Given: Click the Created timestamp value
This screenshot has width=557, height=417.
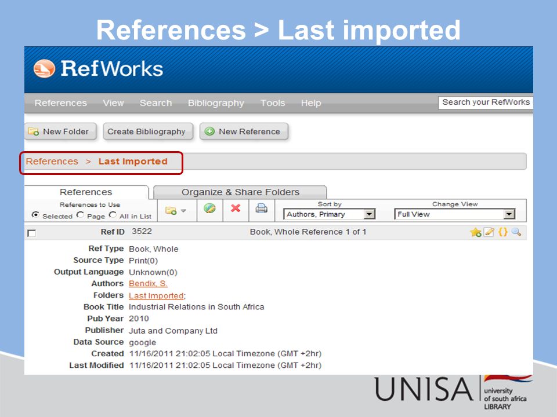Looking at the screenshot, I should pyautogui.click(x=225, y=353).
